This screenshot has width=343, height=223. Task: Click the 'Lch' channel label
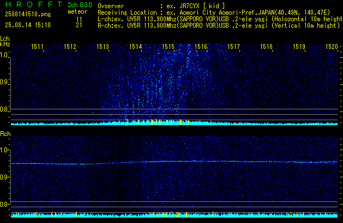pyautogui.click(x=5, y=39)
